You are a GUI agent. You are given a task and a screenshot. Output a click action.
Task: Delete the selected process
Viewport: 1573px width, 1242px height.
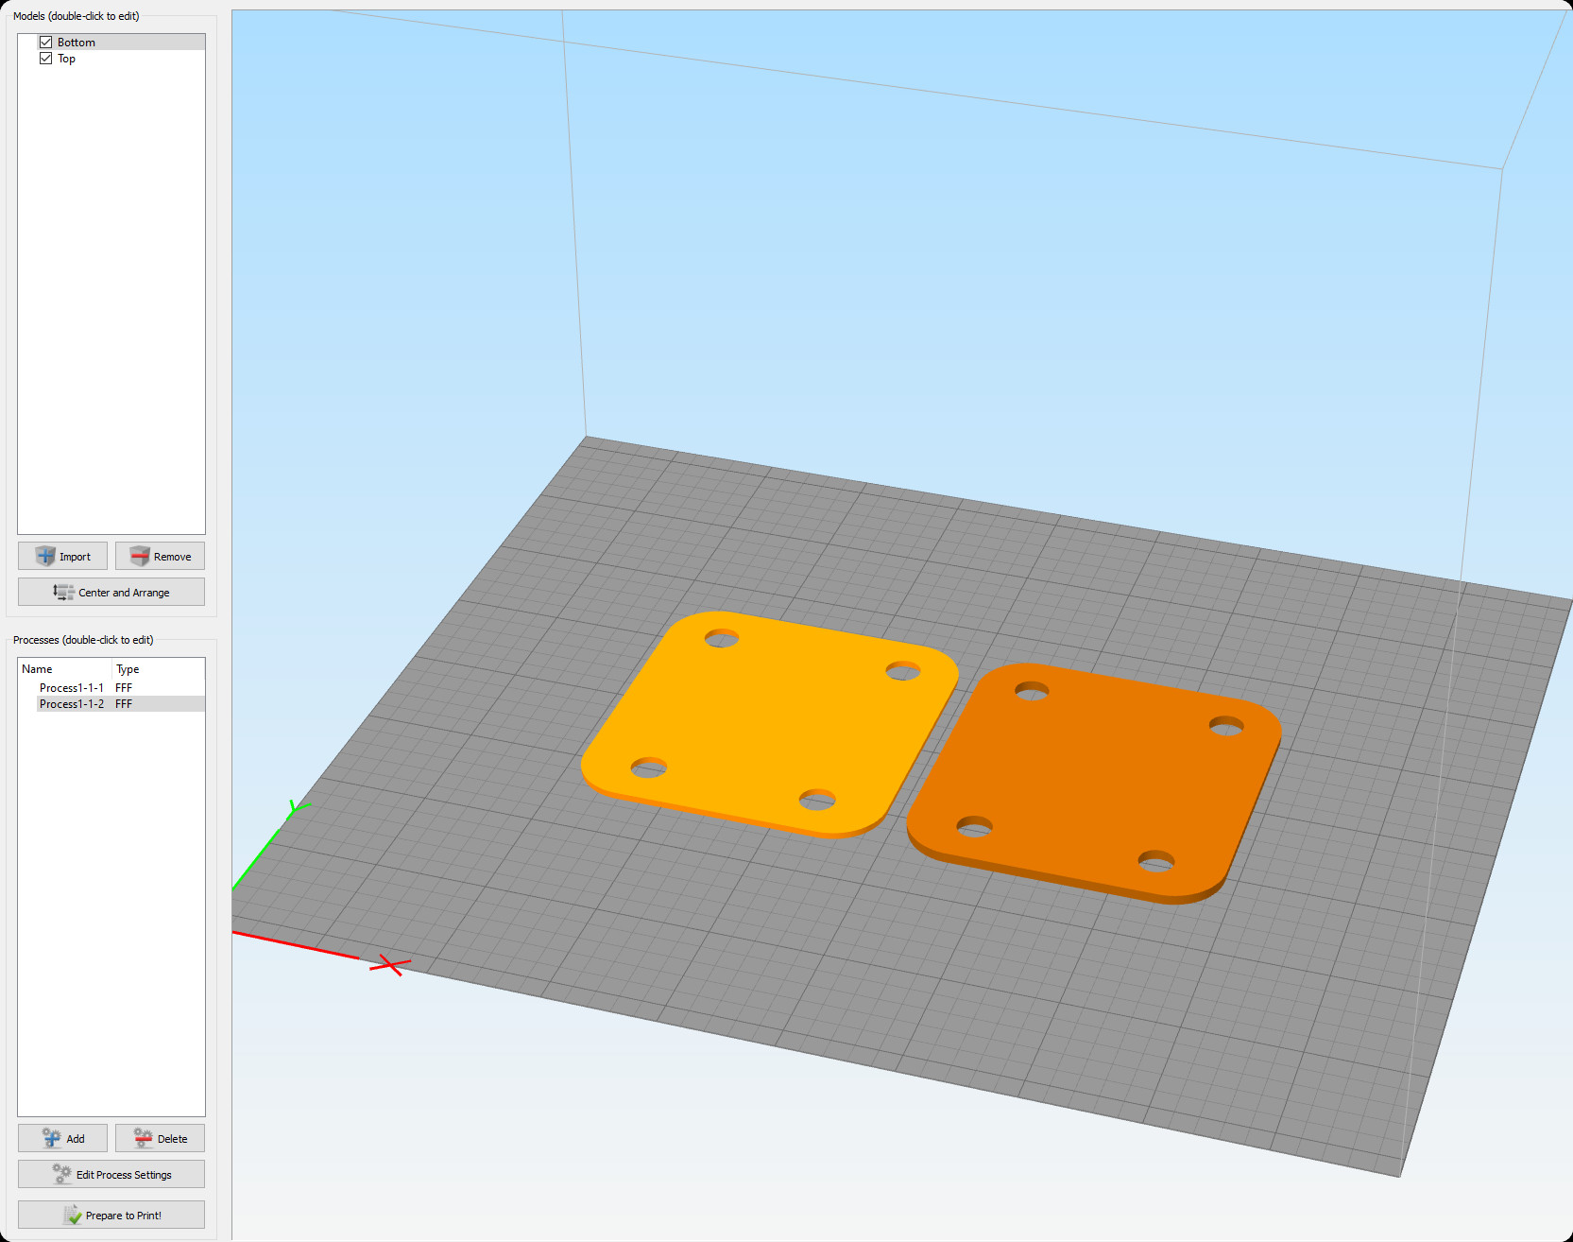point(160,1138)
